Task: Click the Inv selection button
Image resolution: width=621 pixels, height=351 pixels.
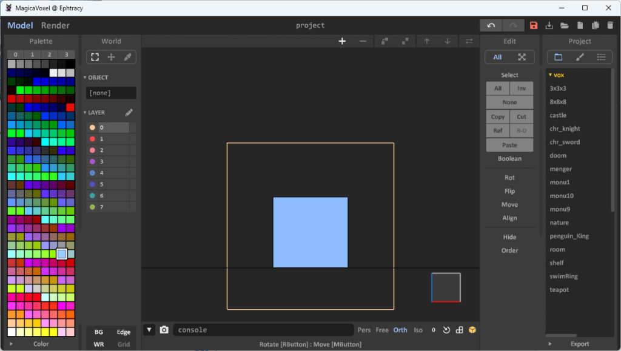Action: 522,89
